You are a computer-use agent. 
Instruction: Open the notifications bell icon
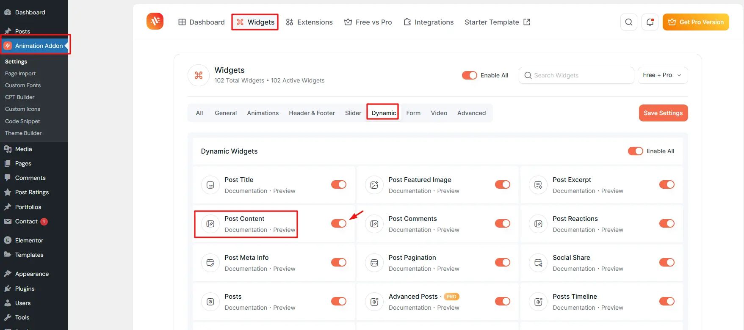[x=650, y=22]
